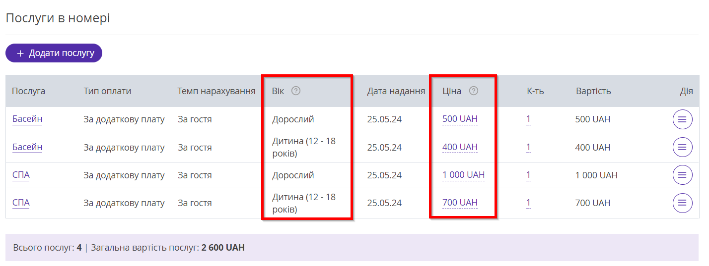This screenshot has width=709, height=266.
Task: Edit quantity 1 in the 700 UAH row
Action: pos(529,203)
